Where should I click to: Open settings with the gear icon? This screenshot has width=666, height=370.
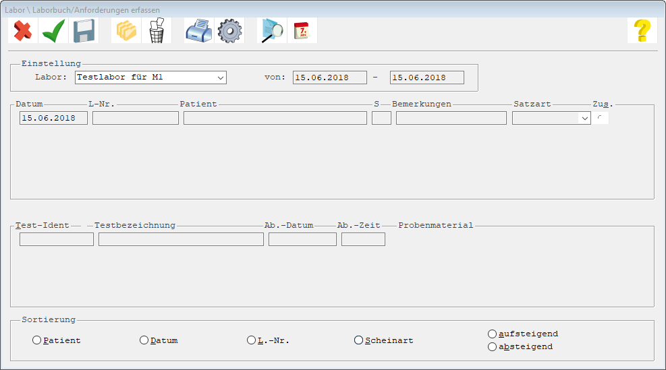229,30
